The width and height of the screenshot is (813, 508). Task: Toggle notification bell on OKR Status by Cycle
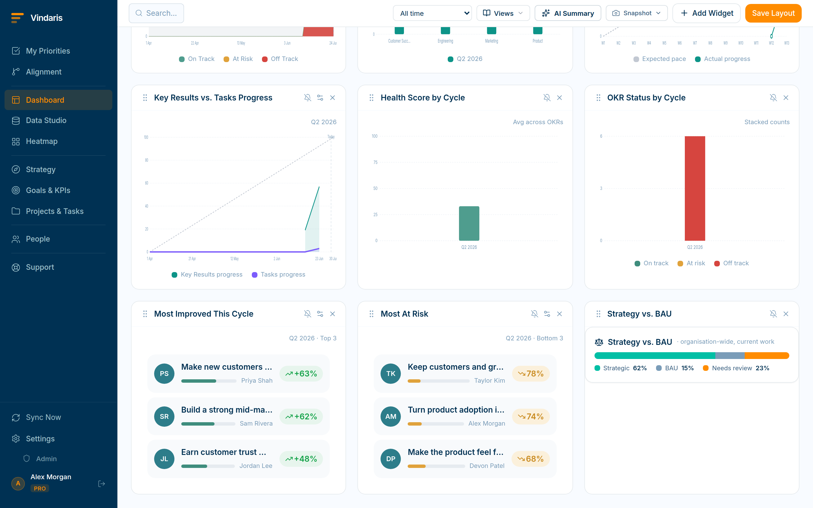(773, 98)
